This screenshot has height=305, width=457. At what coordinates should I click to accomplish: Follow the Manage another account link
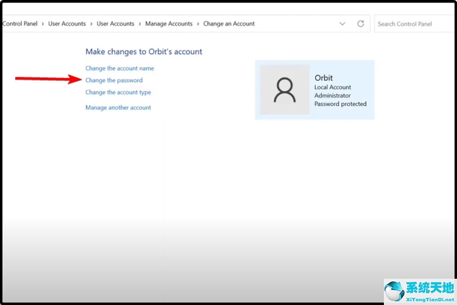118,107
